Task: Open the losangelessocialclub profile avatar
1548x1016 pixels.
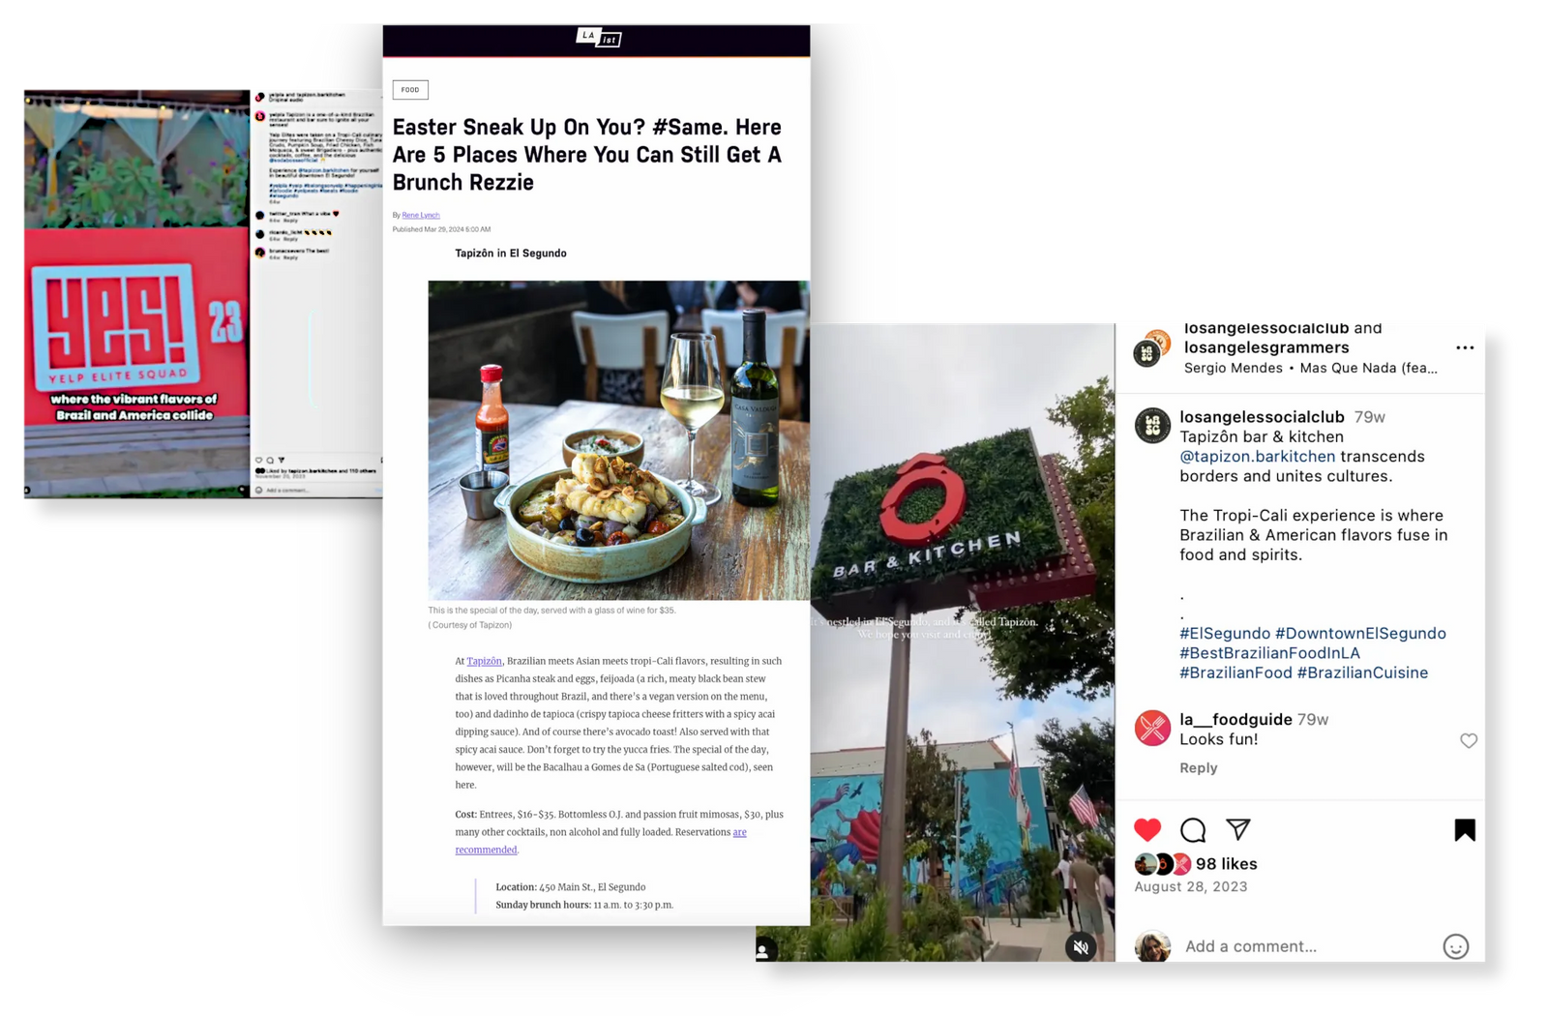Action: pos(1152,426)
